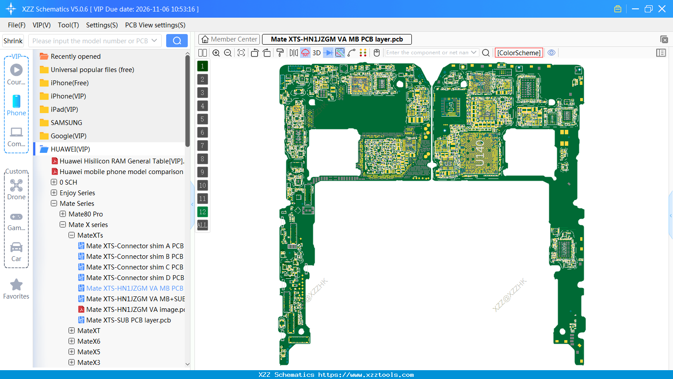Open the split-screen view icon
673x379 pixels.
click(x=202, y=53)
